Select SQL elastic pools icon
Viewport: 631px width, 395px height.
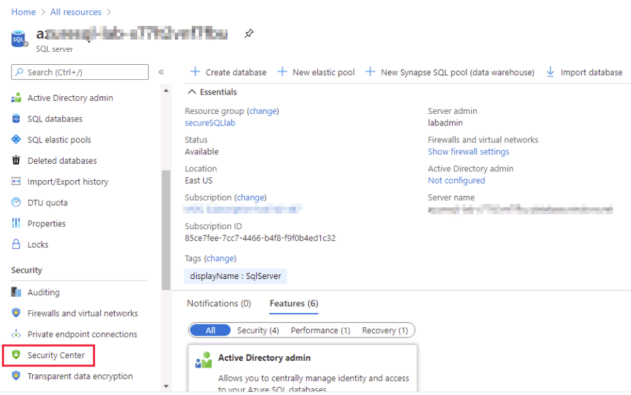16,140
